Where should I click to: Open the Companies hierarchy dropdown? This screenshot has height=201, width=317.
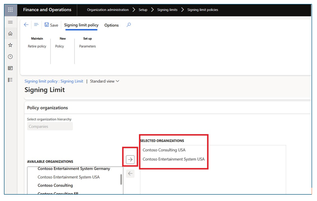coord(50,126)
